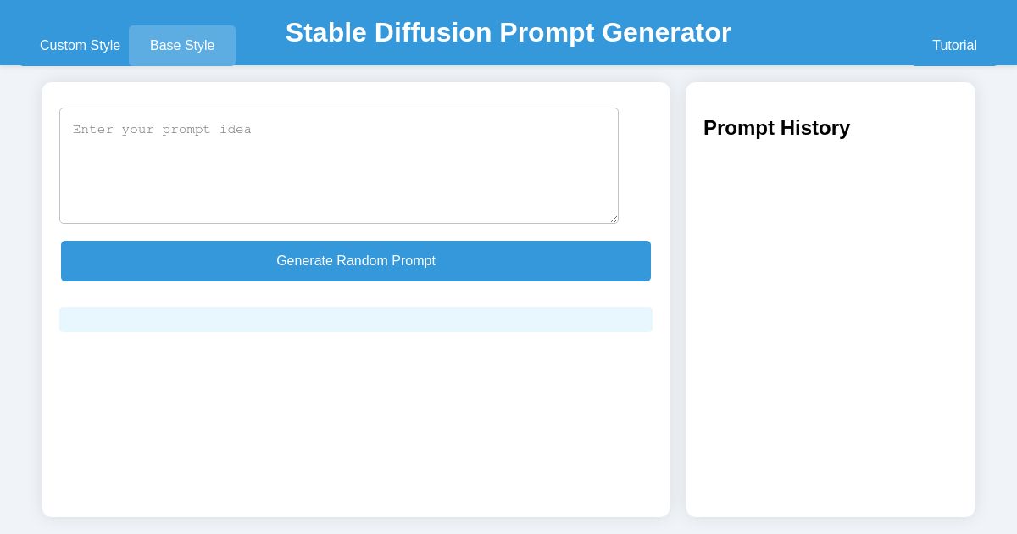
Task: Click the Stable Diffusion Prompt Generator title
Action: [508, 32]
